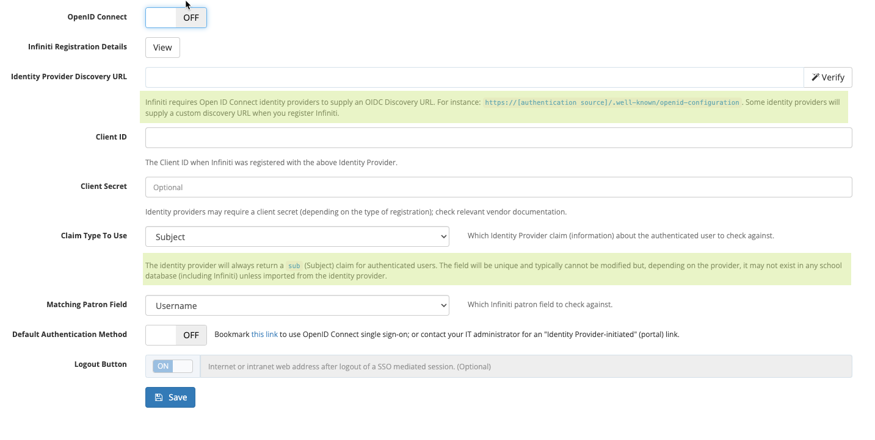
Task: Click the Default Authentication Method label
Action: (x=70, y=335)
